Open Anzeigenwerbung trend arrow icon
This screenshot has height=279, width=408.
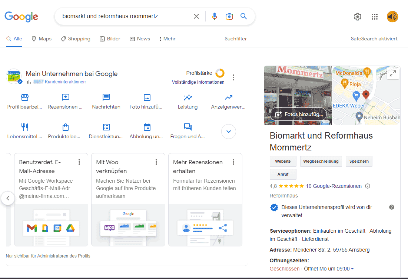click(x=229, y=97)
